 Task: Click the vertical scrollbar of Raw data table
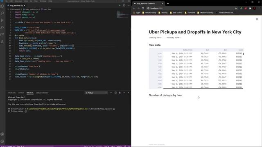[244, 54]
